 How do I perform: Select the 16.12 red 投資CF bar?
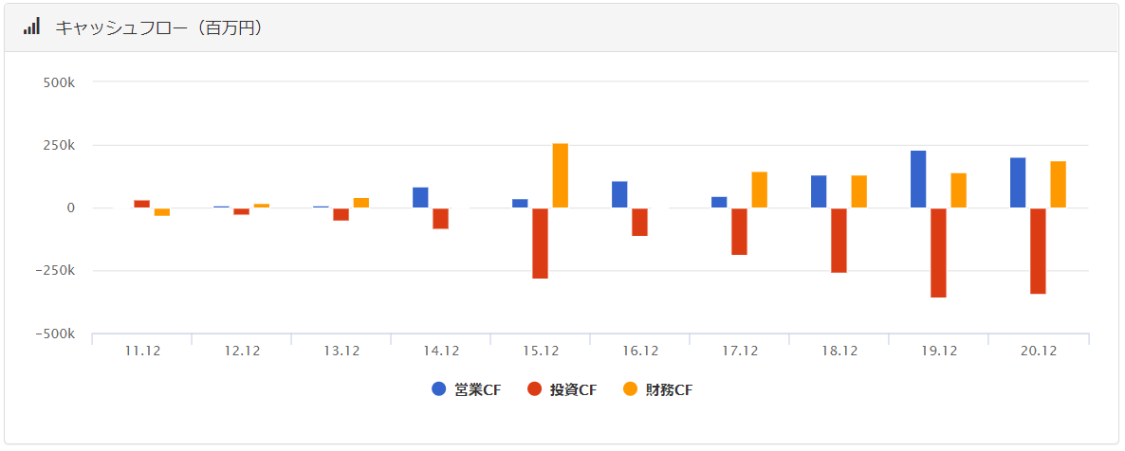640,223
